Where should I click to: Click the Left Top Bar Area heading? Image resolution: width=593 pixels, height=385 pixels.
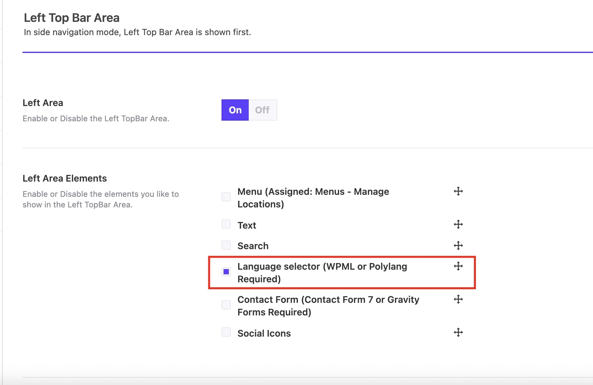(x=71, y=17)
